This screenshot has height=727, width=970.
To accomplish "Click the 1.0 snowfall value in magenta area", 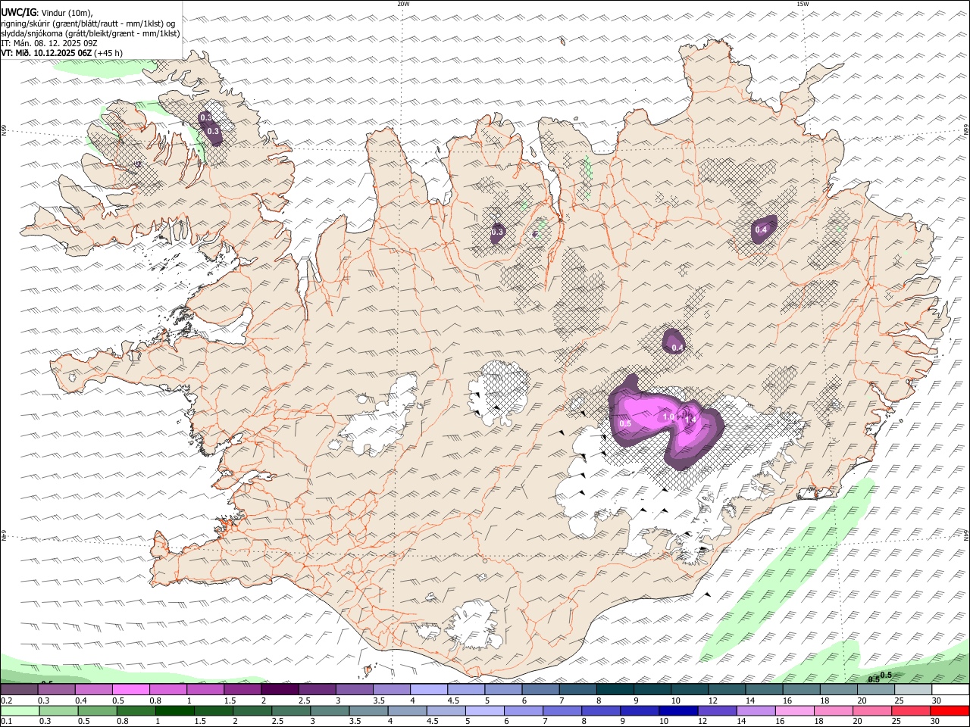I will [x=668, y=417].
